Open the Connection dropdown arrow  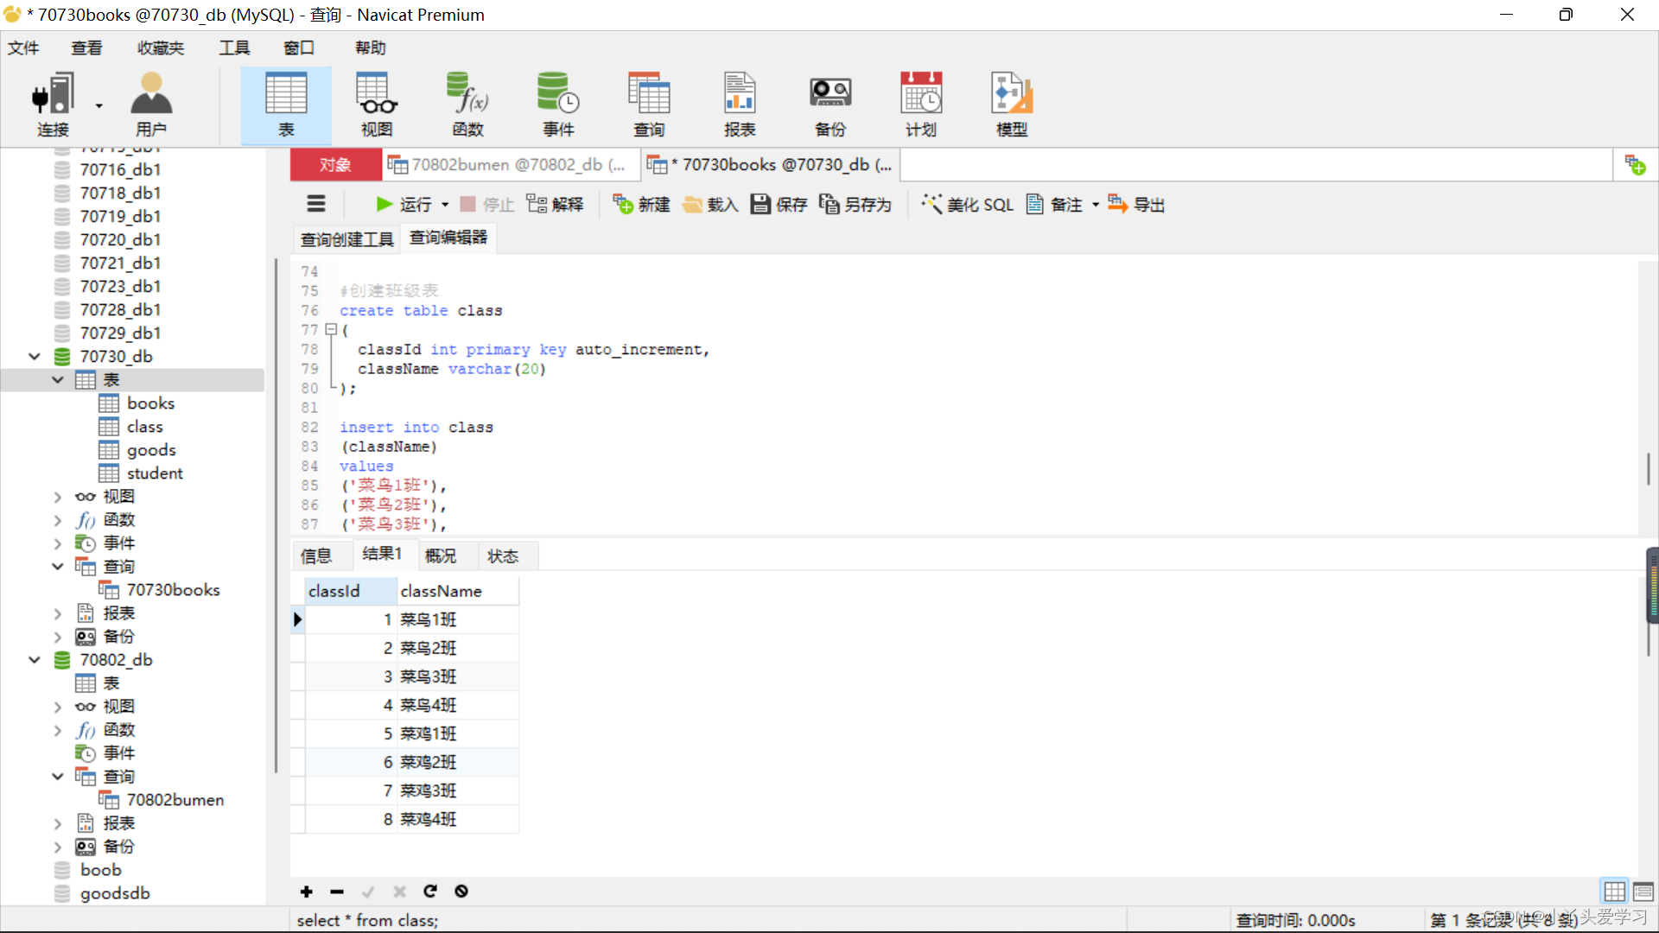[x=99, y=105]
